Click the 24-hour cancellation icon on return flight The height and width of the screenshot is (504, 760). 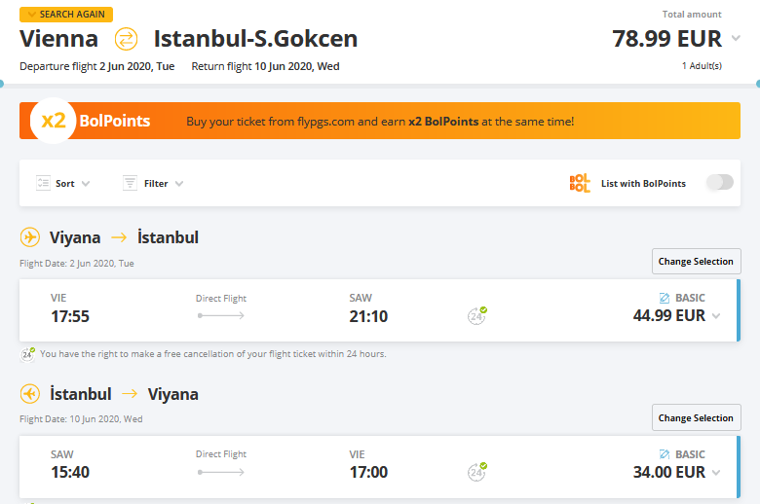coord(476,472)
